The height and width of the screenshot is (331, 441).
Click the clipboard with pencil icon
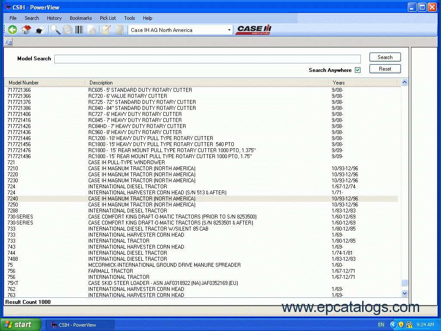pyautogui.click(x=106, y=30)
